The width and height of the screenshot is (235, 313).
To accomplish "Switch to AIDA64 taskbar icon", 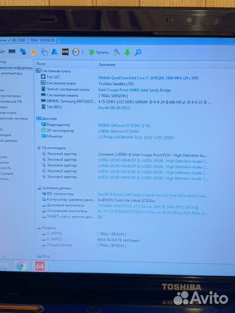I will [x=40, y=266].
